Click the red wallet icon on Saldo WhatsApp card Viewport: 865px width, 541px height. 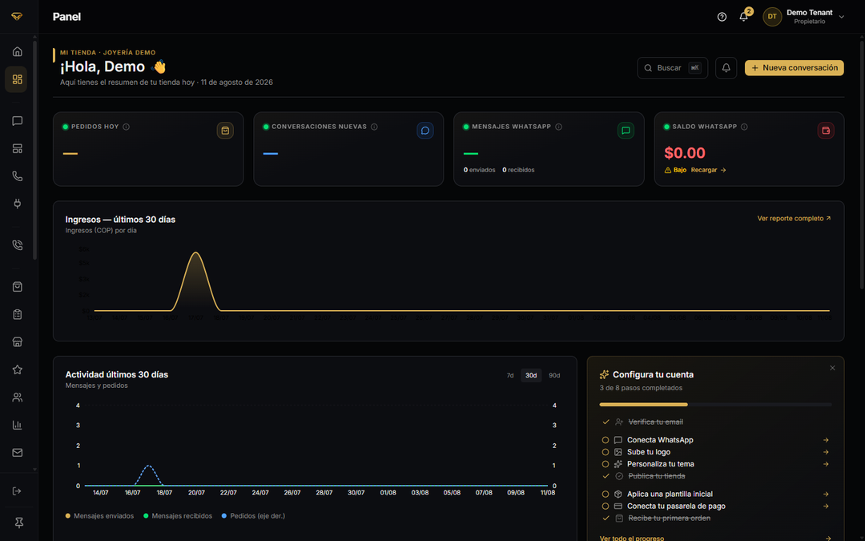click(x=826, y=131)
